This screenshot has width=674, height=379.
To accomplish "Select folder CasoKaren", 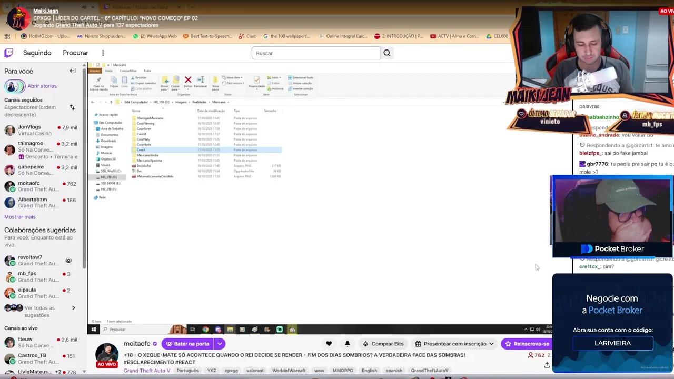I will pos(144,128).
